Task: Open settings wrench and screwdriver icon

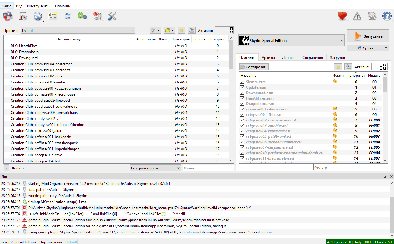Action: (112, 16)
